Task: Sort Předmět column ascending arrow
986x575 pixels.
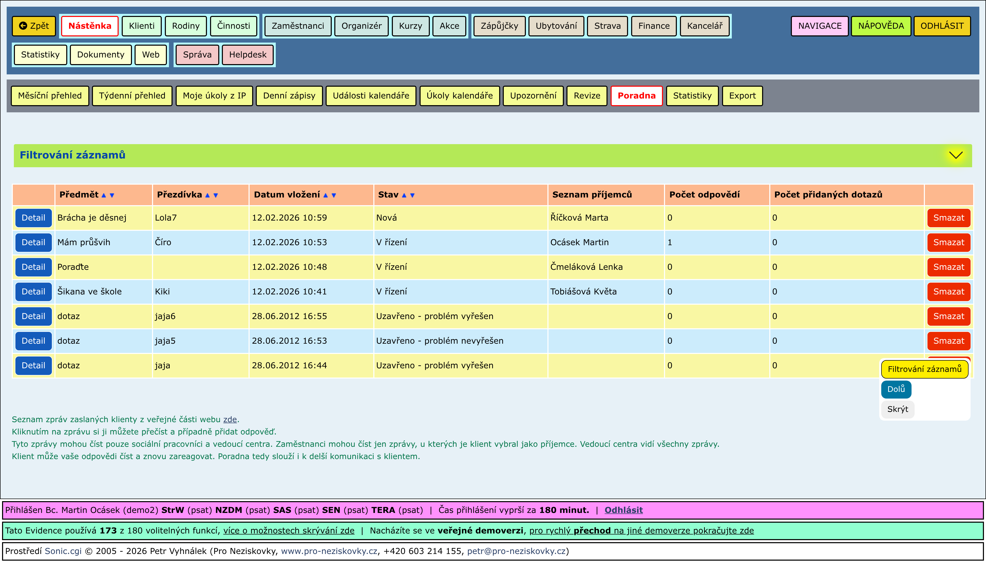Action: point(104,195)
